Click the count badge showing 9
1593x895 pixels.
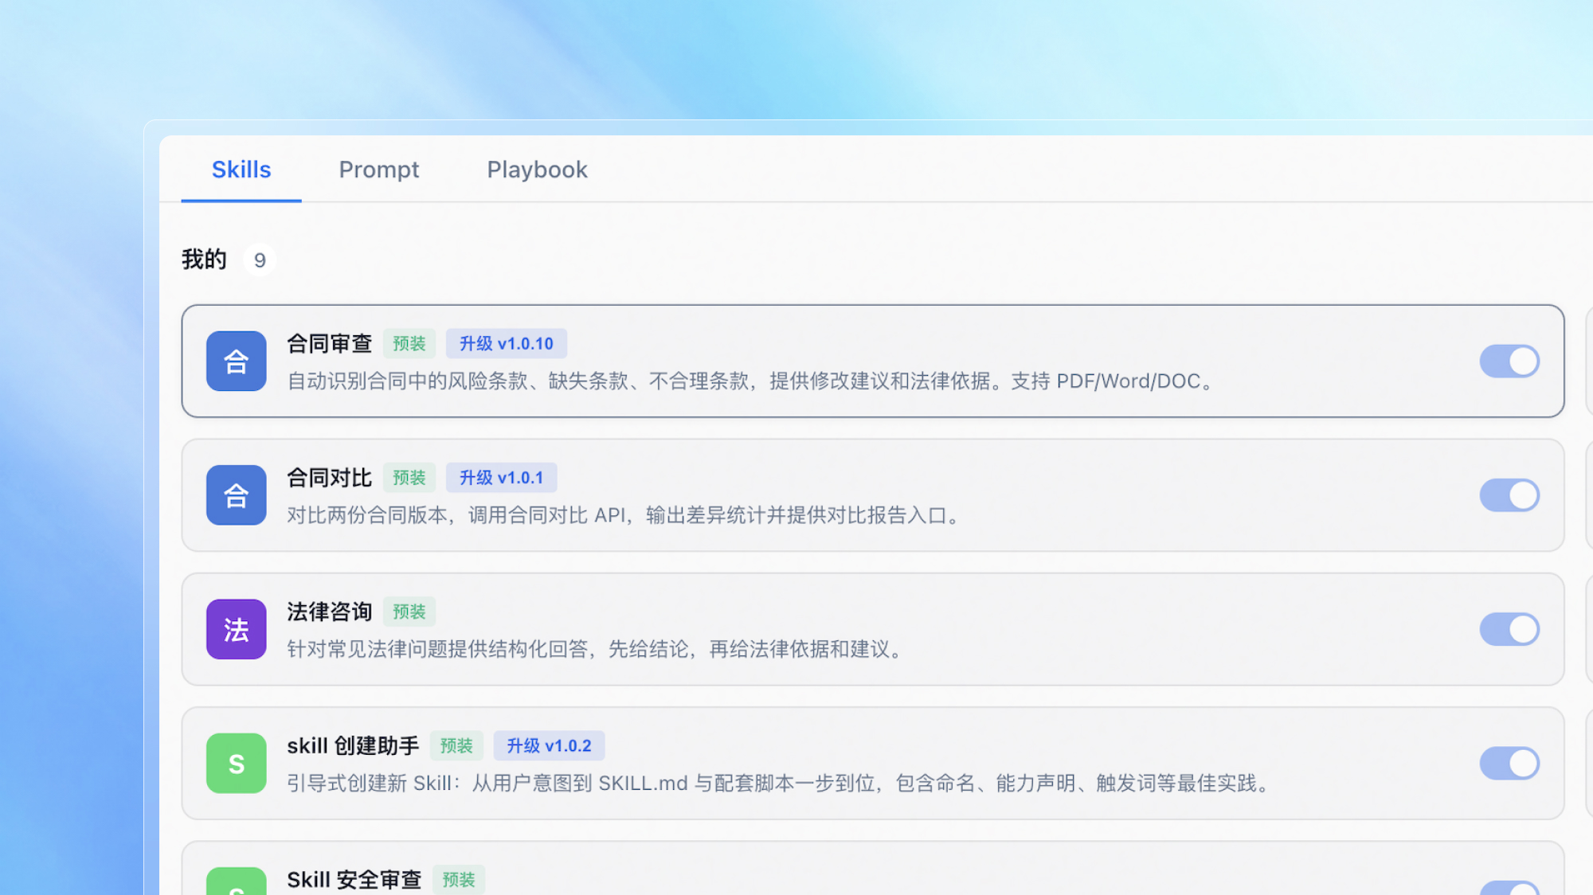coord(260,260)
